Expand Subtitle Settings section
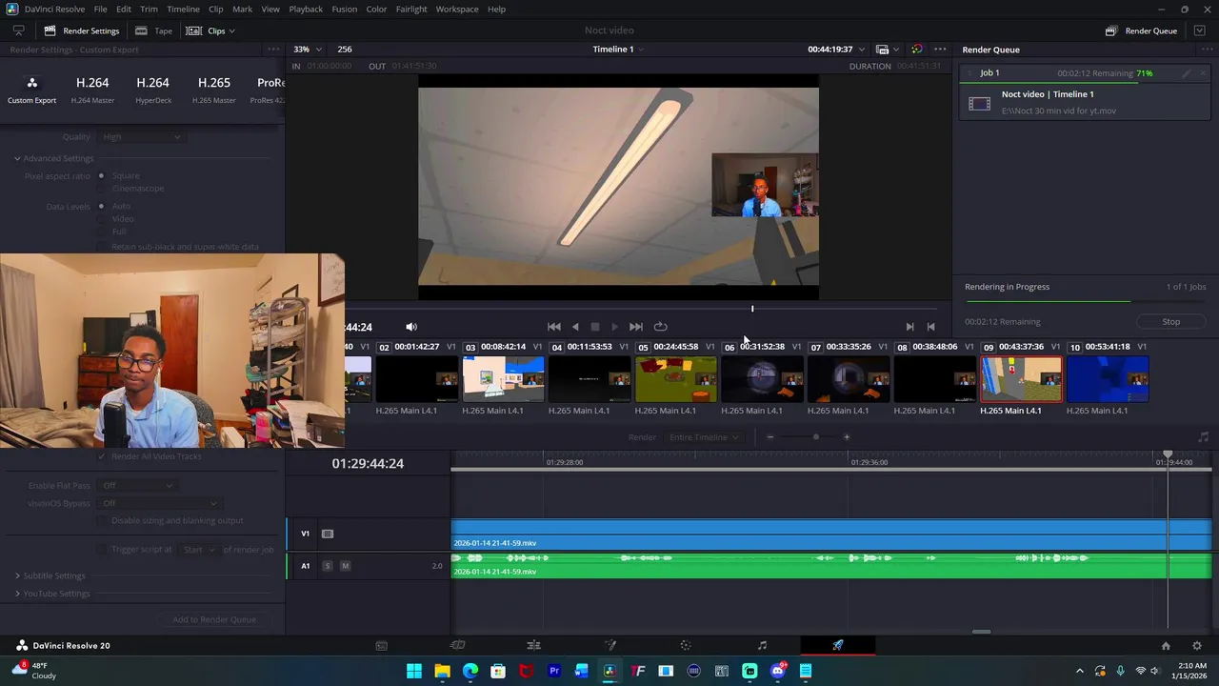The width and height of the screenshot is (1219, 686). click(x=17, y=576)
